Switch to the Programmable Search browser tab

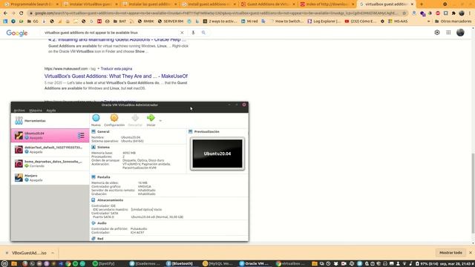(x=30, y=4)
